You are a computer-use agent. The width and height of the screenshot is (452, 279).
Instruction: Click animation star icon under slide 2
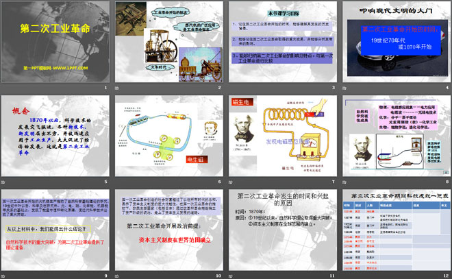click(116, 88)
